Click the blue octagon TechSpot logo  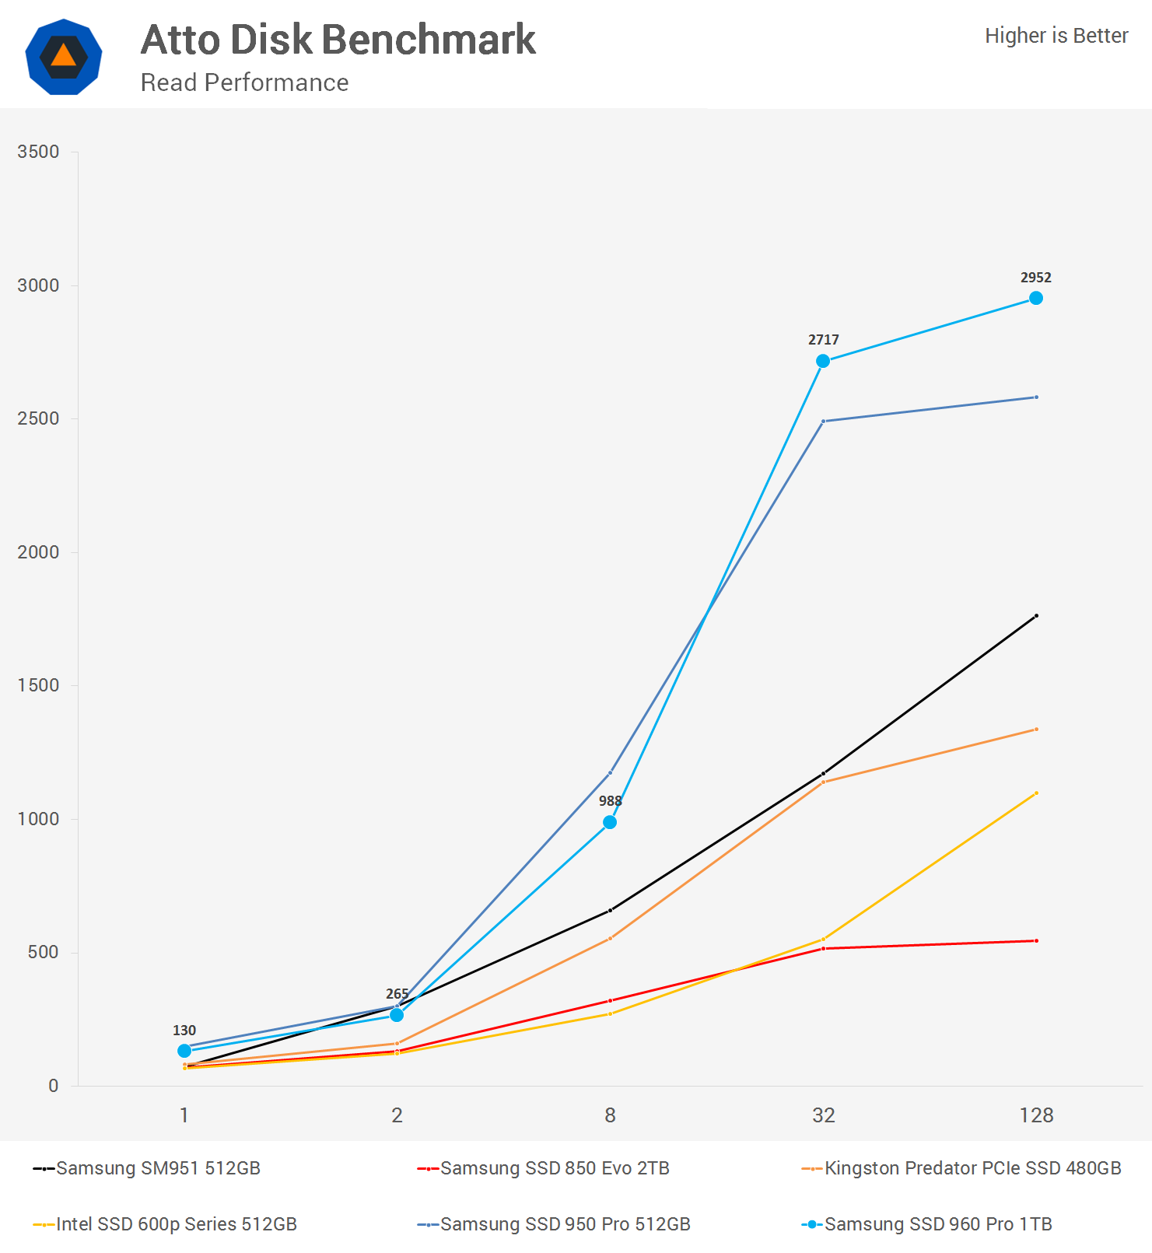tap(64, 57)
